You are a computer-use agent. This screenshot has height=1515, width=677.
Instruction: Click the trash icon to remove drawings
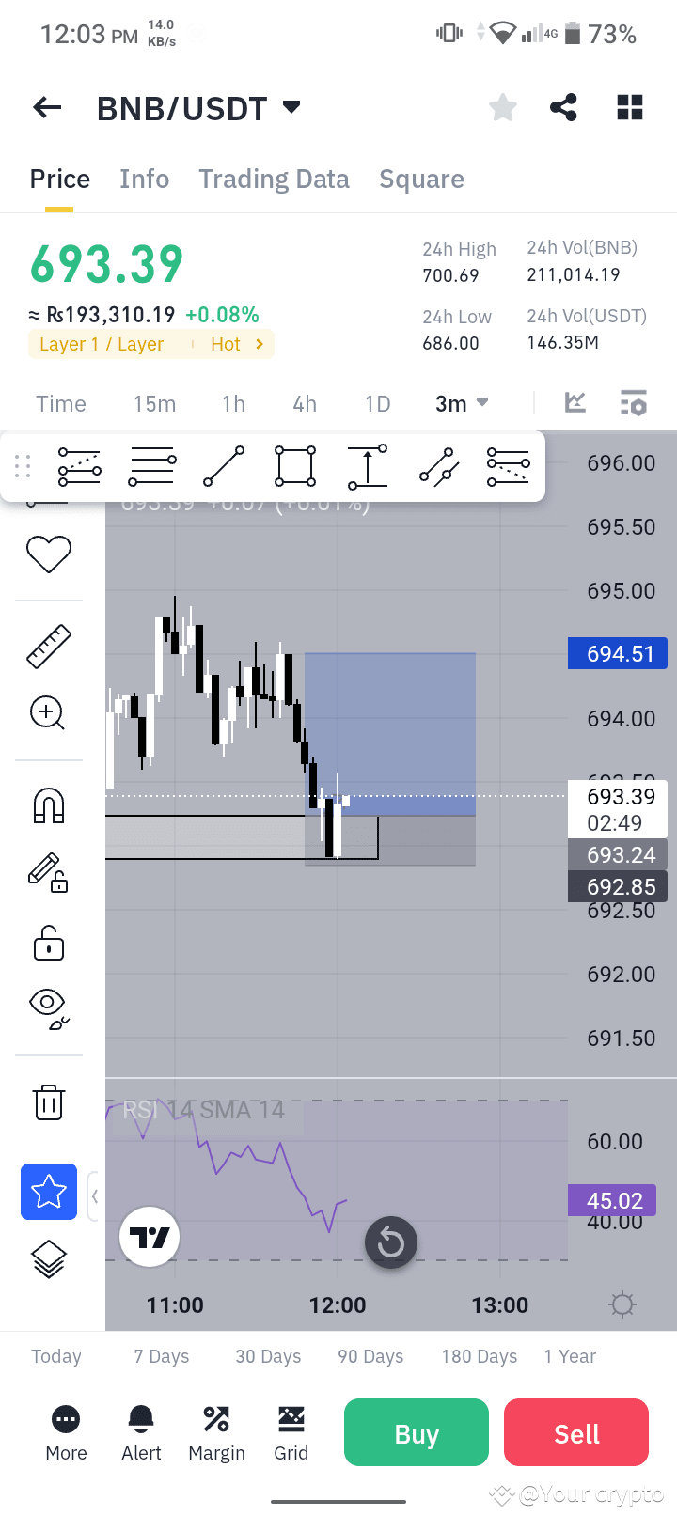pyautogui.click(x=48, y=1102)
